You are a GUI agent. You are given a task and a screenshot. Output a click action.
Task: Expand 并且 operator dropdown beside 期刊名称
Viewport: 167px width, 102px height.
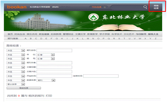[16, 50]
